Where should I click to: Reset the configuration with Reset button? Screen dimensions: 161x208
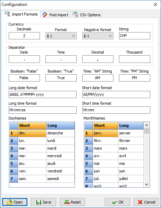click(x=72, y=202)
